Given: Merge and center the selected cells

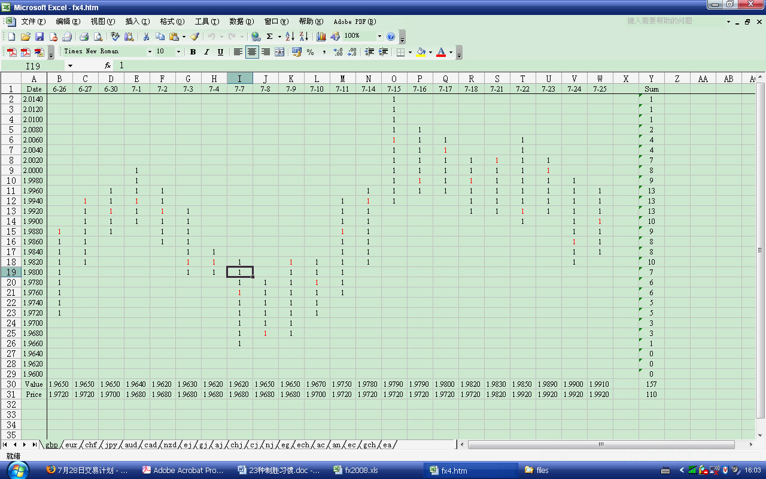Looking at the screenshot, I should pos(279,52).
